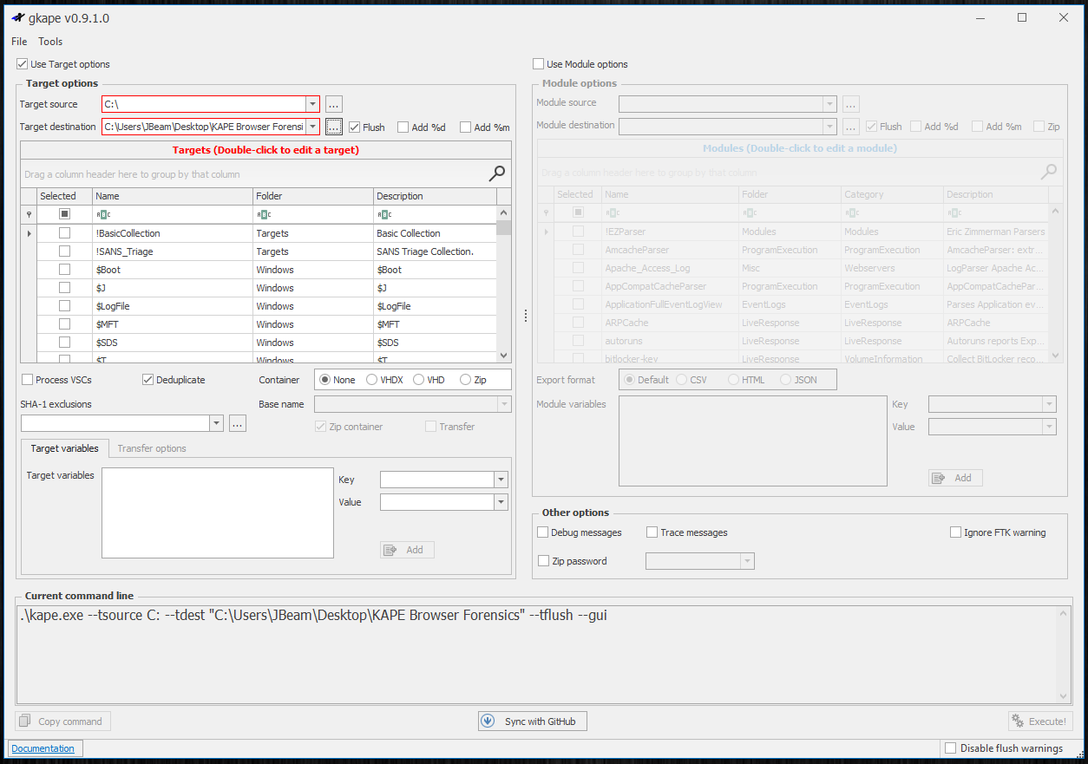This screenshot has width=1088, height=764.
Task: Sort targets by Folder column header
Action: click(313, 196)
